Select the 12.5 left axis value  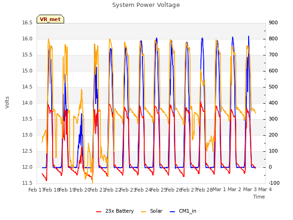tap(27, 151)
